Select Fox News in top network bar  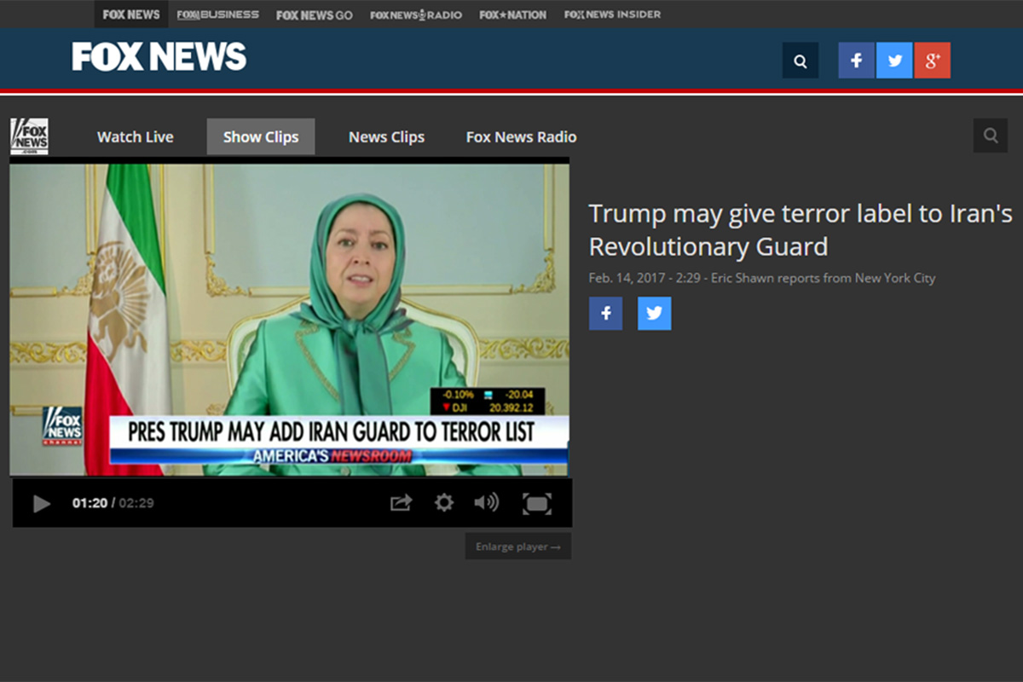(131, 14)
